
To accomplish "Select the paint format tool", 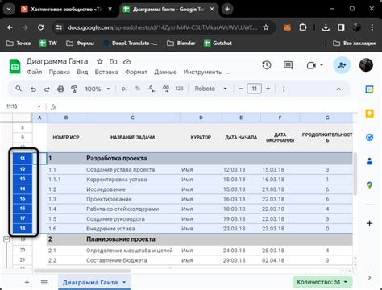I will click(x=74, y=89).
